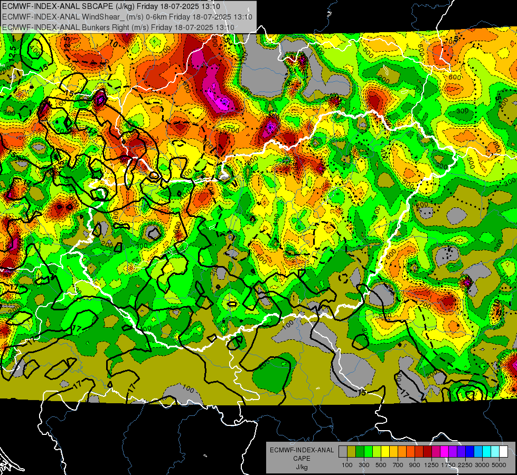Click the legend tick label 3000
Image resolution: width=517 pixels, height=475 pixels.
click(x=482, y=465)
